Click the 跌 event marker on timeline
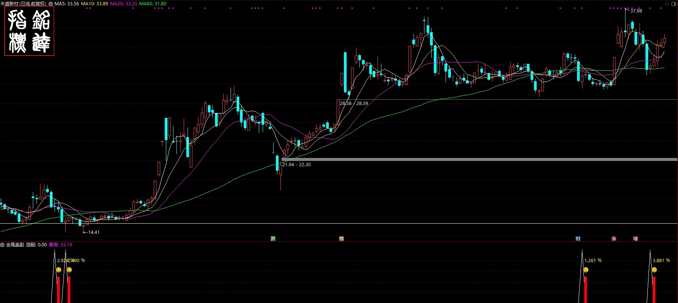Image resolution: width=678 pixels, height=303 pixels. pyautogui.click(x=273, y=238)
